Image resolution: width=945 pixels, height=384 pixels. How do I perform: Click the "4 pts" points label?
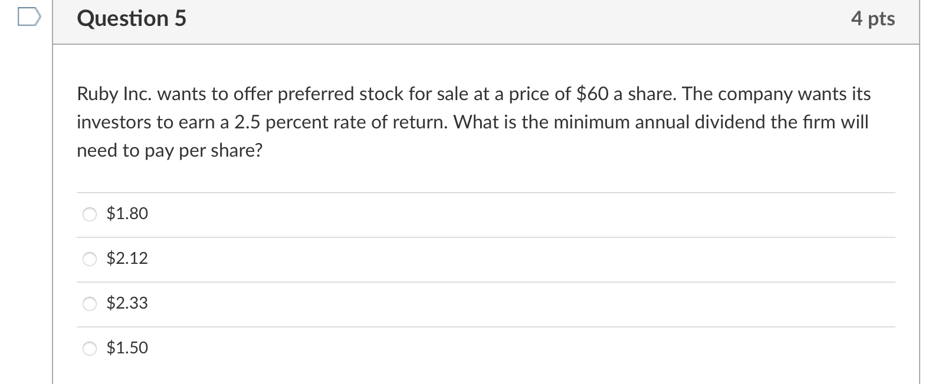click(x=872, y=19)
